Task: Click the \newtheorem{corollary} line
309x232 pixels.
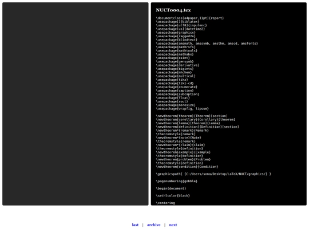Action: [x=196, y=120]
